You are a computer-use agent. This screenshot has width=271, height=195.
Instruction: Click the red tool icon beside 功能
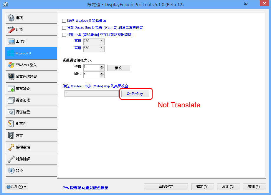(x=11, y=30)
